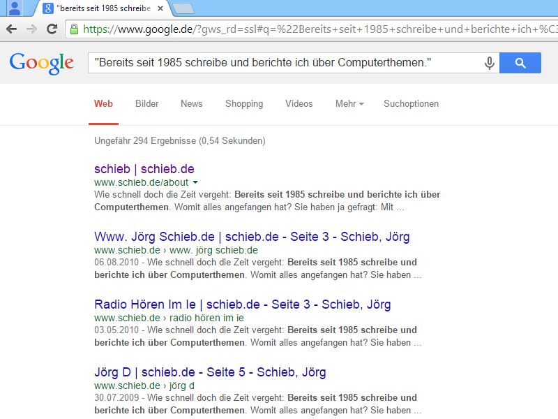The width and height of the screenshot is (558, 419).
Task: Select the Web results tab
Action: coord(103,103)
